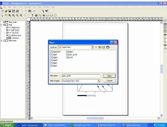The height and width of the screenshot is (127, 167).
Task: Open the Map menu
Action: (x=39, y=7)
